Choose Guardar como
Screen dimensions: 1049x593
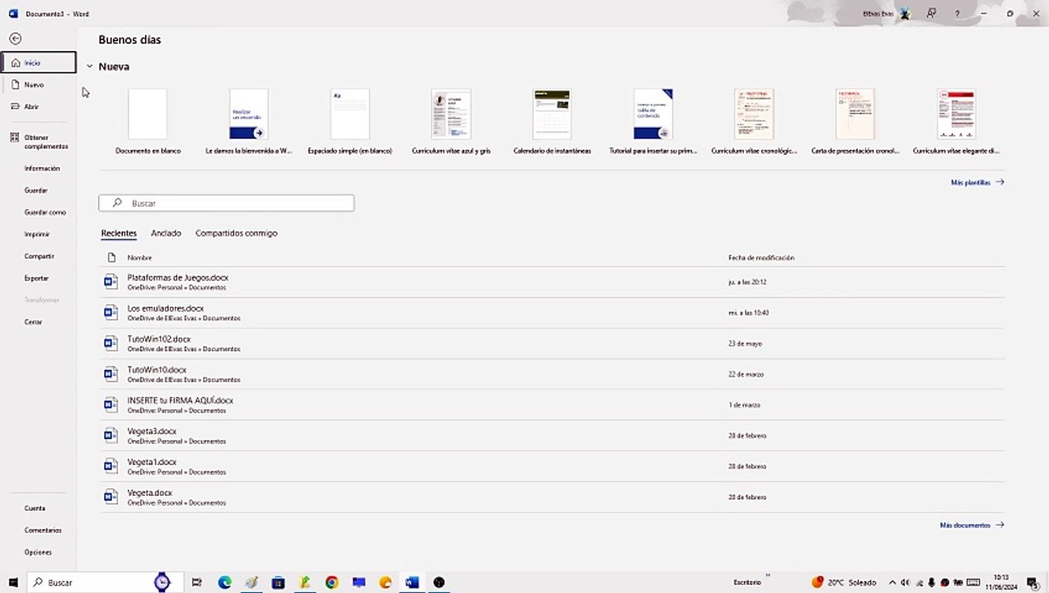coord(45,212)
